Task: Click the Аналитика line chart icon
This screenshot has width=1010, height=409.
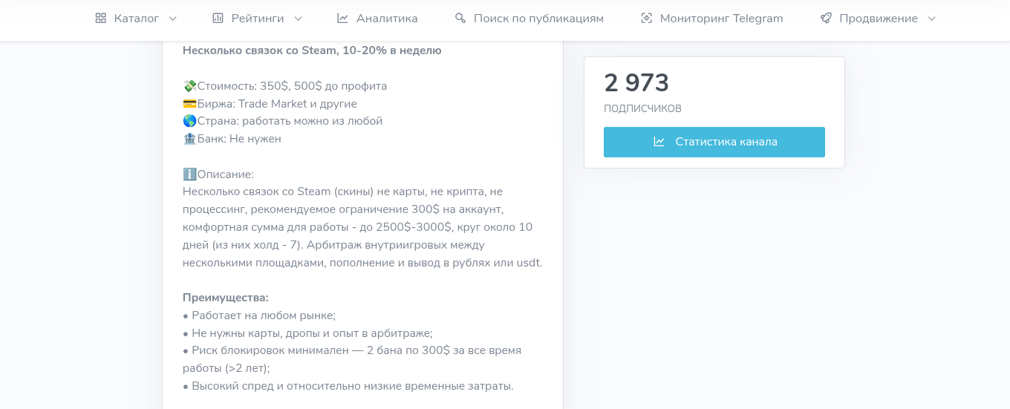Action: point(342,19)
